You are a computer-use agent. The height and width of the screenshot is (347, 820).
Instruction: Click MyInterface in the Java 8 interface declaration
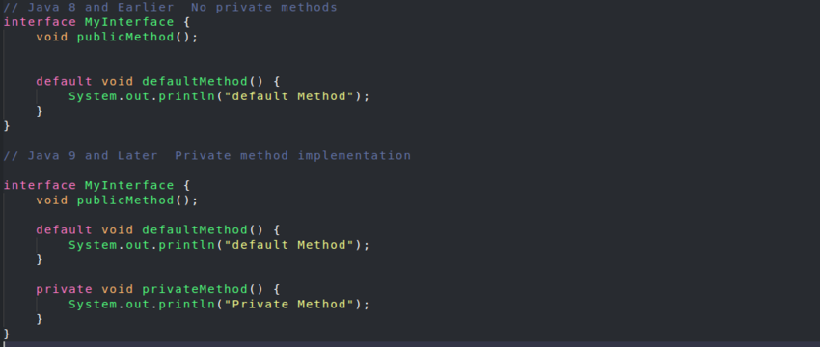pos(129,22)
